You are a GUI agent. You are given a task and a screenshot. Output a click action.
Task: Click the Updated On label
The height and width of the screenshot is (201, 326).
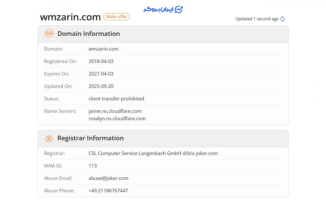58,86
